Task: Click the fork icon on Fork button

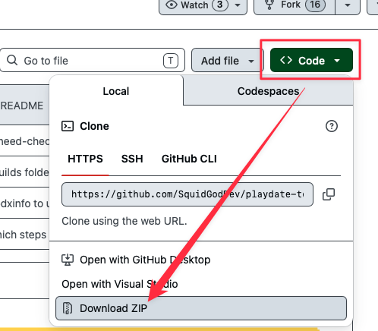Action: click(269, 5)
